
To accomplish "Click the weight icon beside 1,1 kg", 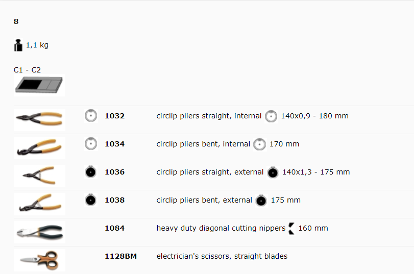I will click(18, 45).
